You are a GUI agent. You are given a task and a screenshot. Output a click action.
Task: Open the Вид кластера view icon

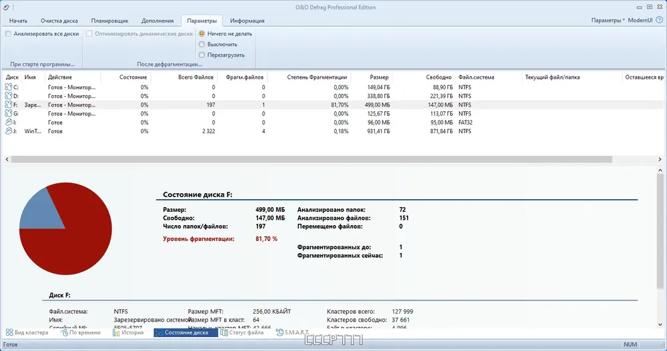(x=9, y=332)
